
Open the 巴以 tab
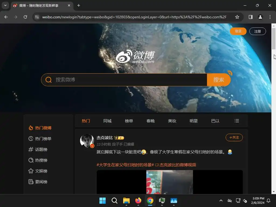(x=215, y=121)
